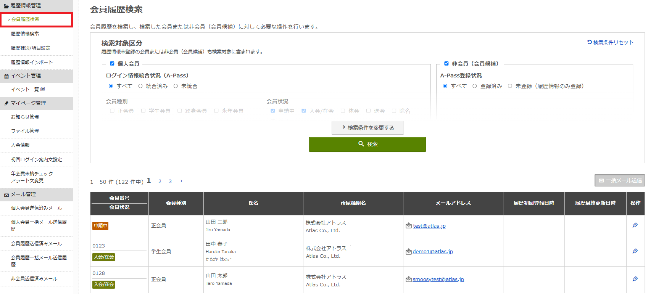
Task: Open the demo1@atlas.jp email link
Action: tap(433, 252)
